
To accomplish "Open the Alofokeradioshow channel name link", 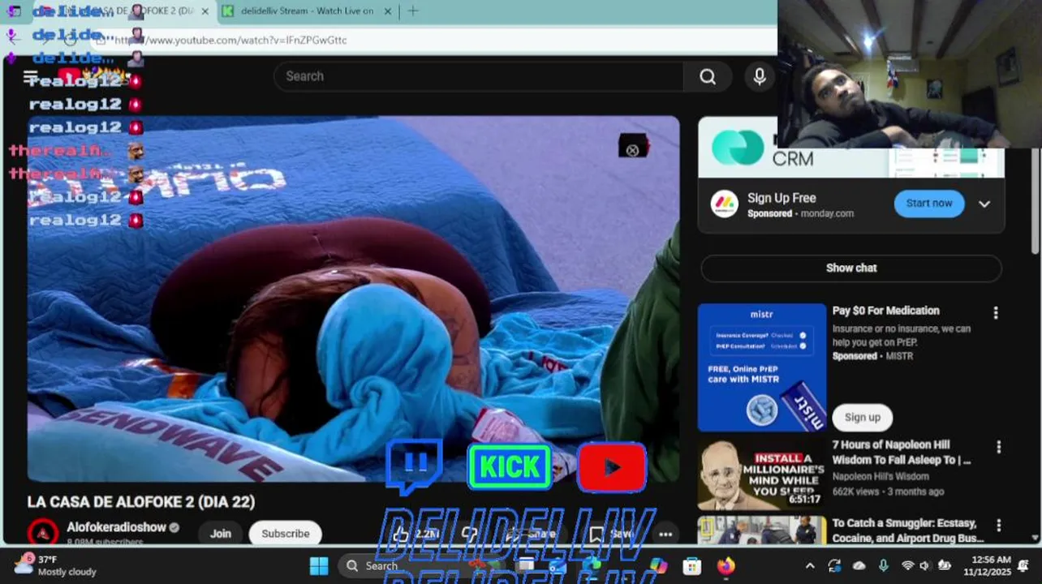I will [x=116, y=527].
